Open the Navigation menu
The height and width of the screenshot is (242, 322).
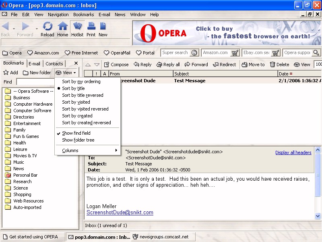click(x=58, y=15)
